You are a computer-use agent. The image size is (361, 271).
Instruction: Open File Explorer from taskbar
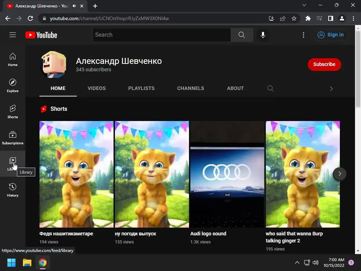tap(27, 263)
